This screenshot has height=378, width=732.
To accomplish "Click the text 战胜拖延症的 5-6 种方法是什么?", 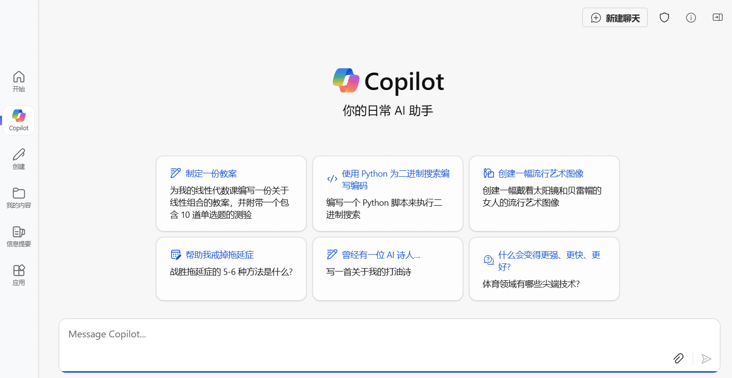I will [231, 272].
